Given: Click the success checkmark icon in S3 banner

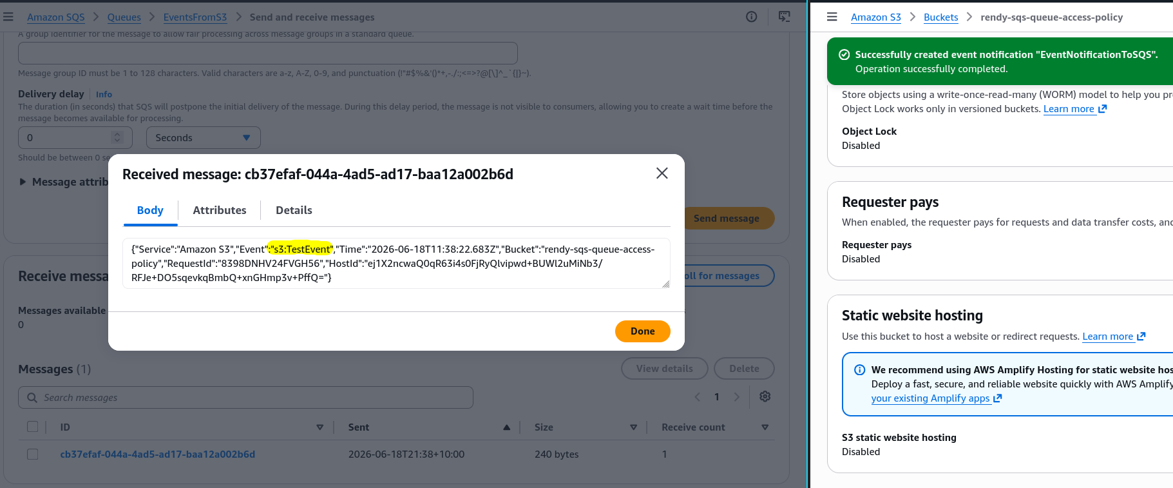Looking at the screenshot, I should point(844,55).
